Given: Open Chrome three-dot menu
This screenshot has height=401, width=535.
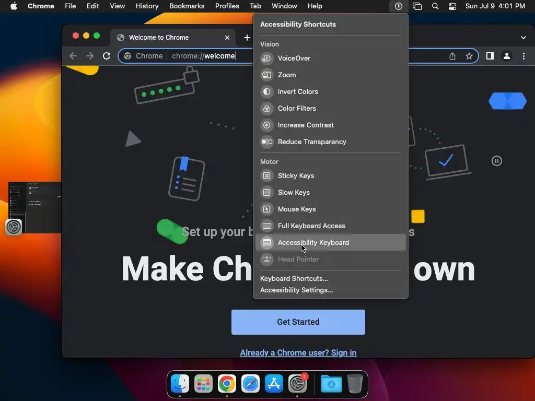Looking at the screenshot, I should point(524,56).
